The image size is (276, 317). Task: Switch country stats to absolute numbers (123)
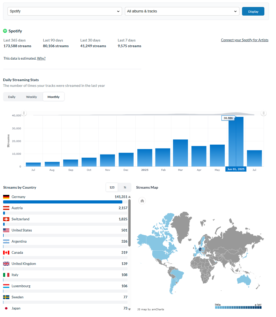(x=112, y=187)
